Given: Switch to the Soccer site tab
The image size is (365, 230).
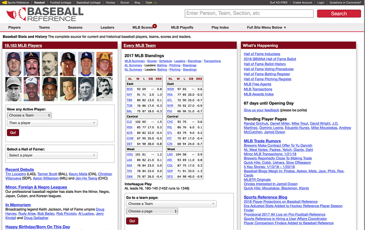Looking at the screenshot, I should [125, 3].
